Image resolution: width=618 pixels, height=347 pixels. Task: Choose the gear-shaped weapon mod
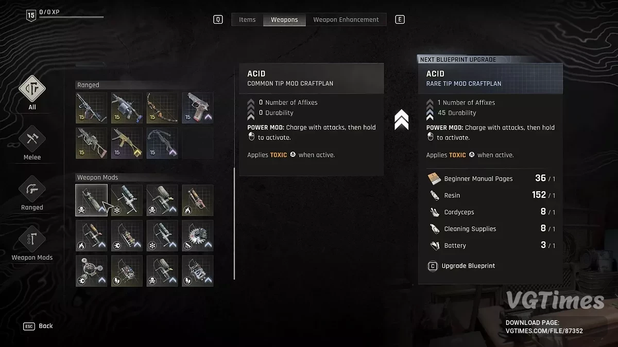(91, 271)
